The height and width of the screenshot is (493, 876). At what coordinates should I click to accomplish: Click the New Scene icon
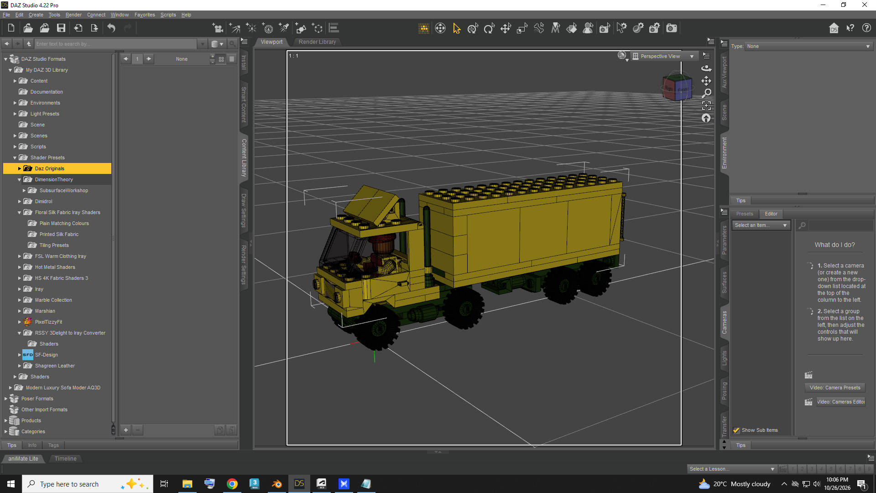coord(11,28)
